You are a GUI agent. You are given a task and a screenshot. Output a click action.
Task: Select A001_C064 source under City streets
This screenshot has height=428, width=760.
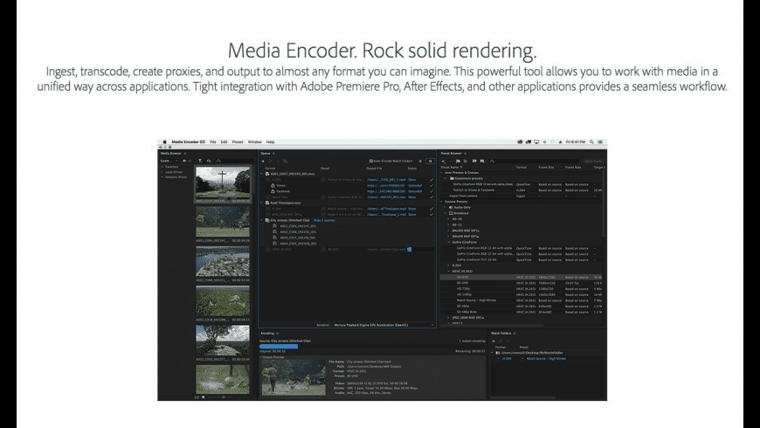click(x=298, y=226)
